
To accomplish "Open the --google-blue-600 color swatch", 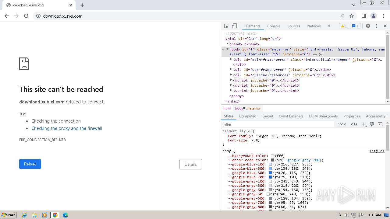I will pos(270,173).
